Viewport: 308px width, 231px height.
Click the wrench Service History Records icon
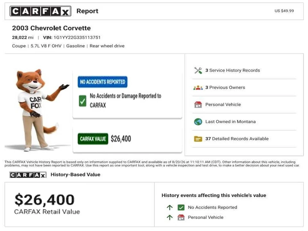point(198,70)
